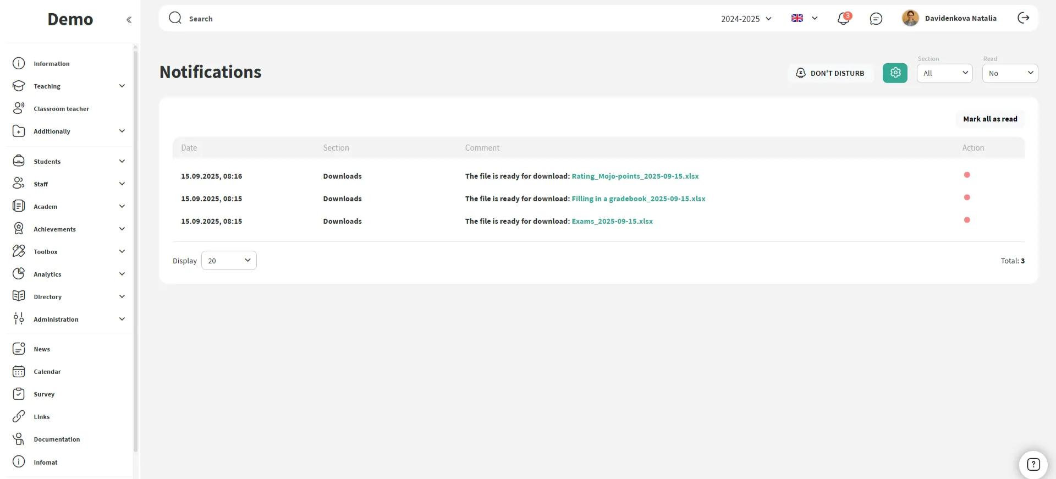Open notification settings gear button
The image size is (1056, 479).
(895, 73)
